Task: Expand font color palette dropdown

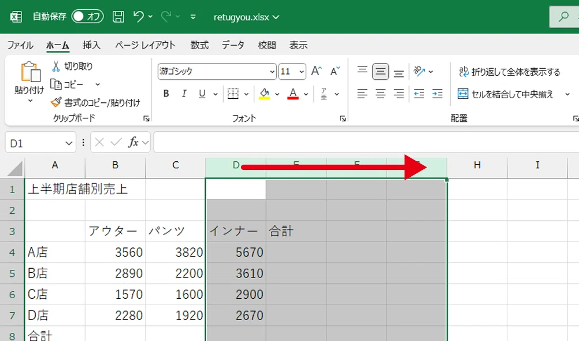Action: pos(306,94)
